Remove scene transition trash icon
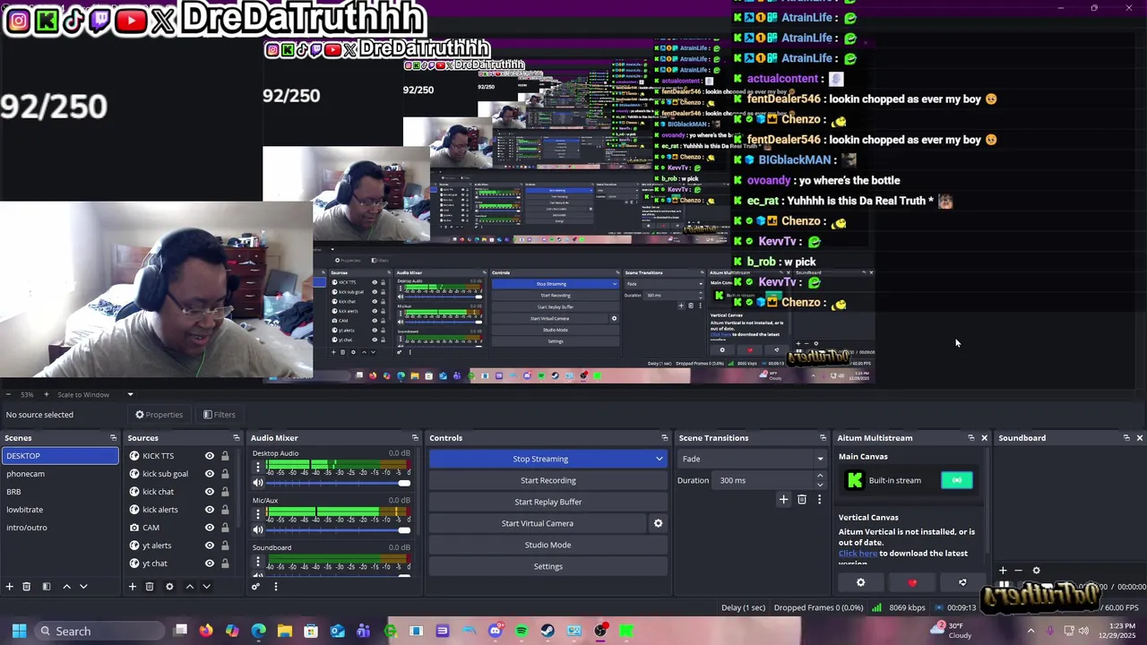The height and width of the screenshot is (645, 1147). pos(802,500)
